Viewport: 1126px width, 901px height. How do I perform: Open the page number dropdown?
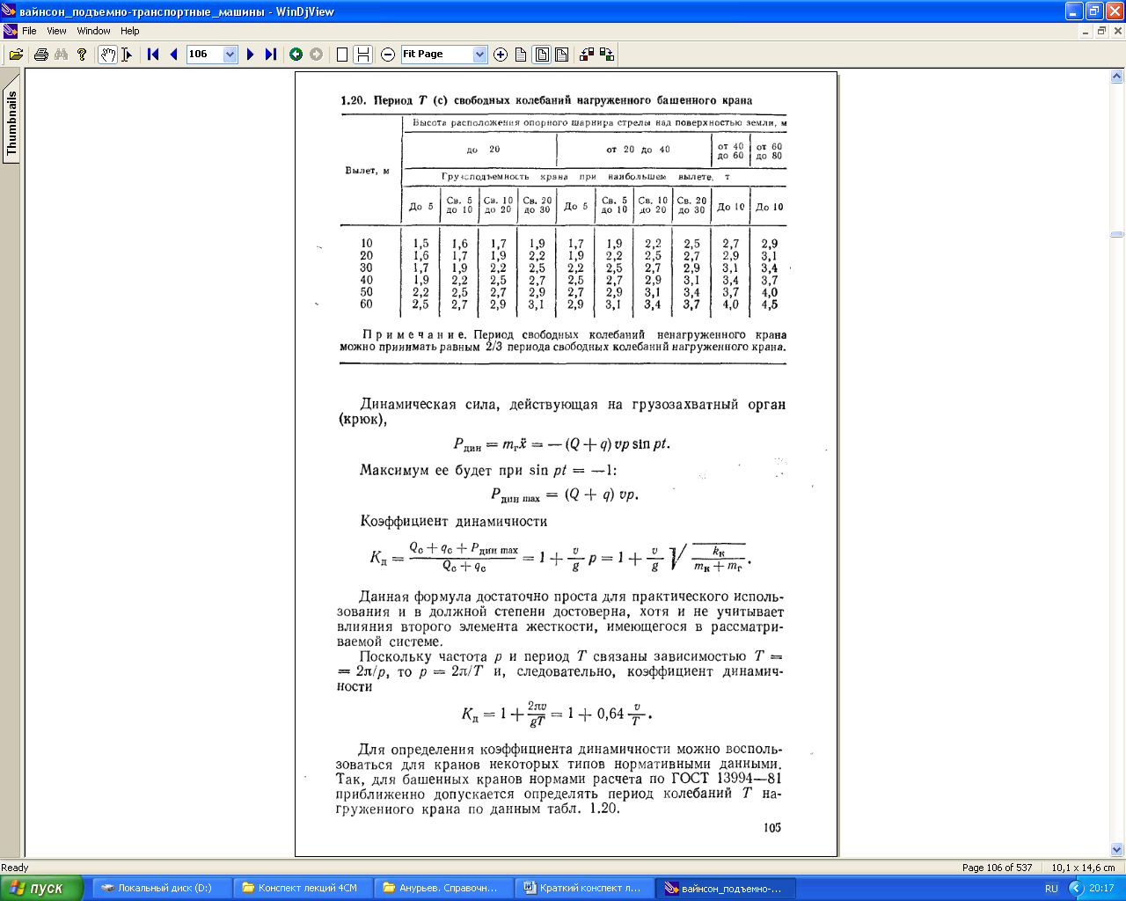point(230,55)
